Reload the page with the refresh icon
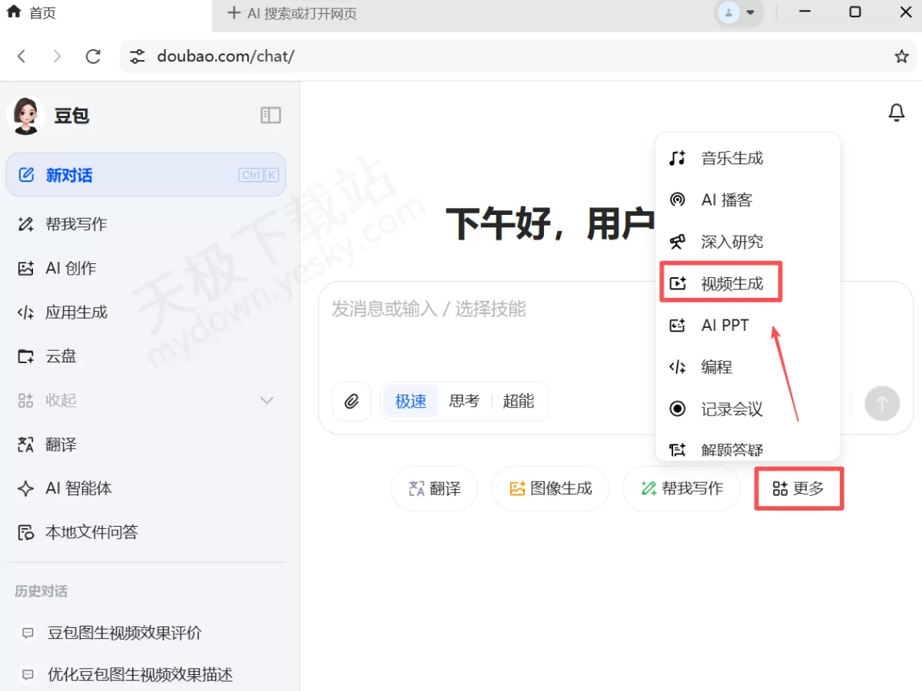The width and height of the screenshot is (922, 691). click(x=93, y=56)
